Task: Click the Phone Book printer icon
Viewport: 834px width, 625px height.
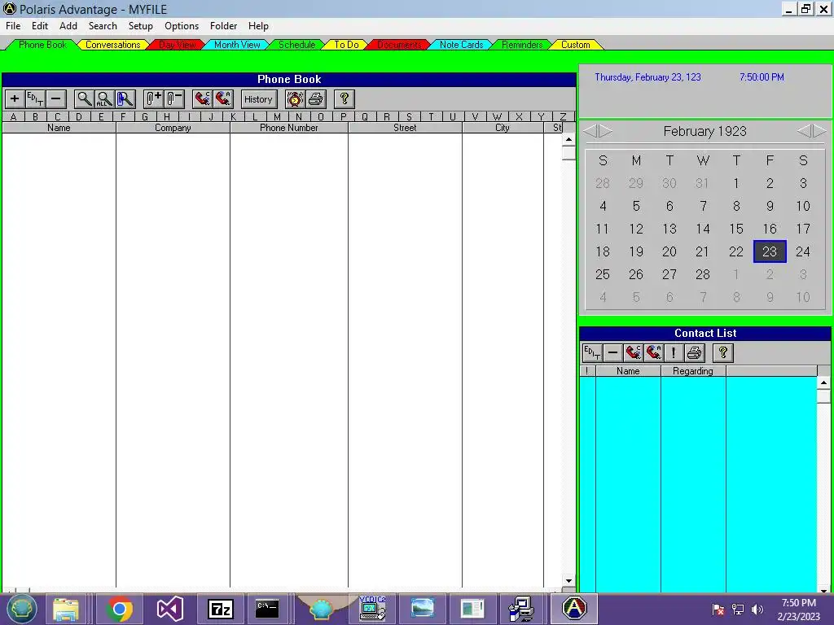Action: (x=315, y=98)
